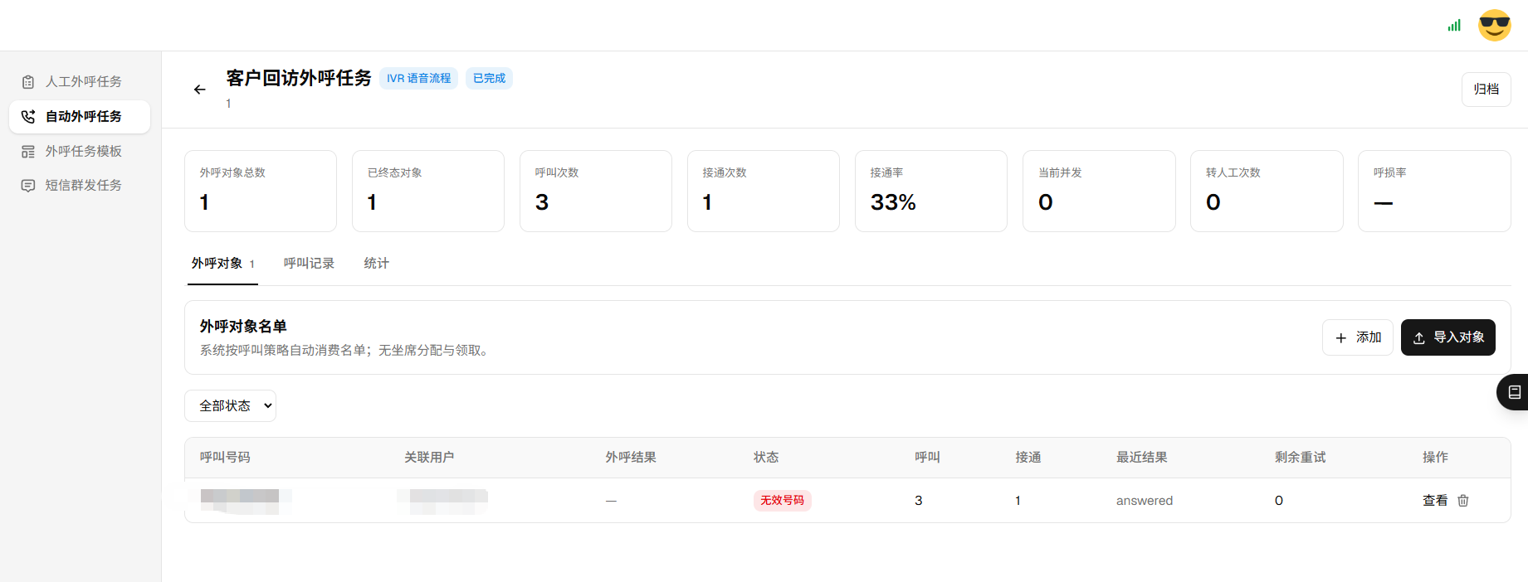The image size is (1528, 582).
Task: Expand the 全部状态 filter dropdown
Action: pos(230,406)
